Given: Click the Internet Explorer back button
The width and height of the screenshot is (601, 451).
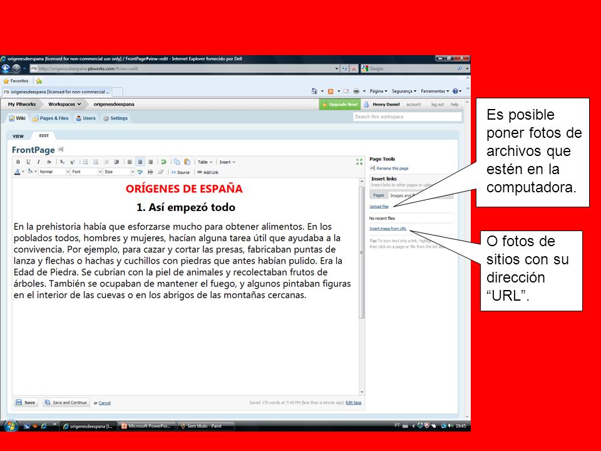Looking at the screenshot, I should pyautogui.click(x=6, y=69).
